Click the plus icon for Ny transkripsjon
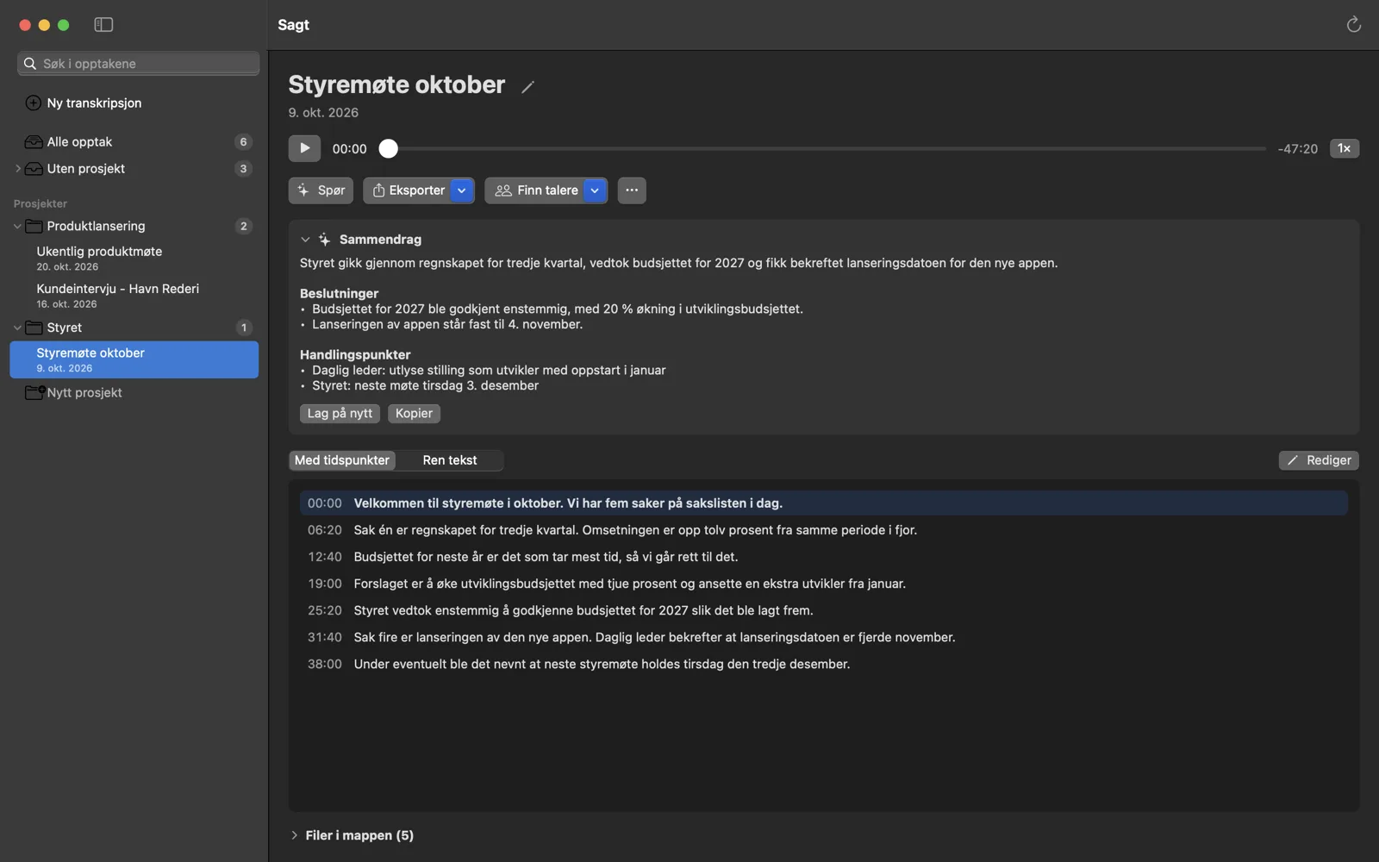Image resolution: width=1379 pixels, height=862 pixels. 34,103
